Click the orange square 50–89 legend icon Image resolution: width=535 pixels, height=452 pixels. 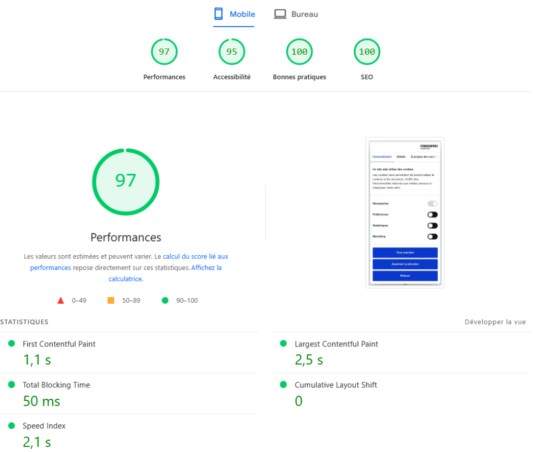pyautogui.click(x=111, y=301)
